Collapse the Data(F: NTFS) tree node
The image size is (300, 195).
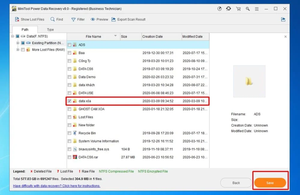[x=12, y=36]
